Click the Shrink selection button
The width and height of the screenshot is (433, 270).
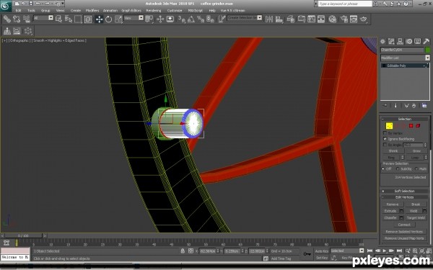pos(393,151)
